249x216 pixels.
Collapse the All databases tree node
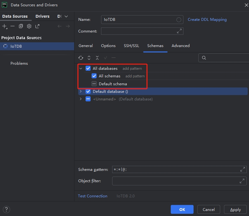(x=81, y=69)
